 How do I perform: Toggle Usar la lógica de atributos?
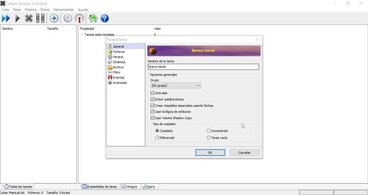click(153, 111)
